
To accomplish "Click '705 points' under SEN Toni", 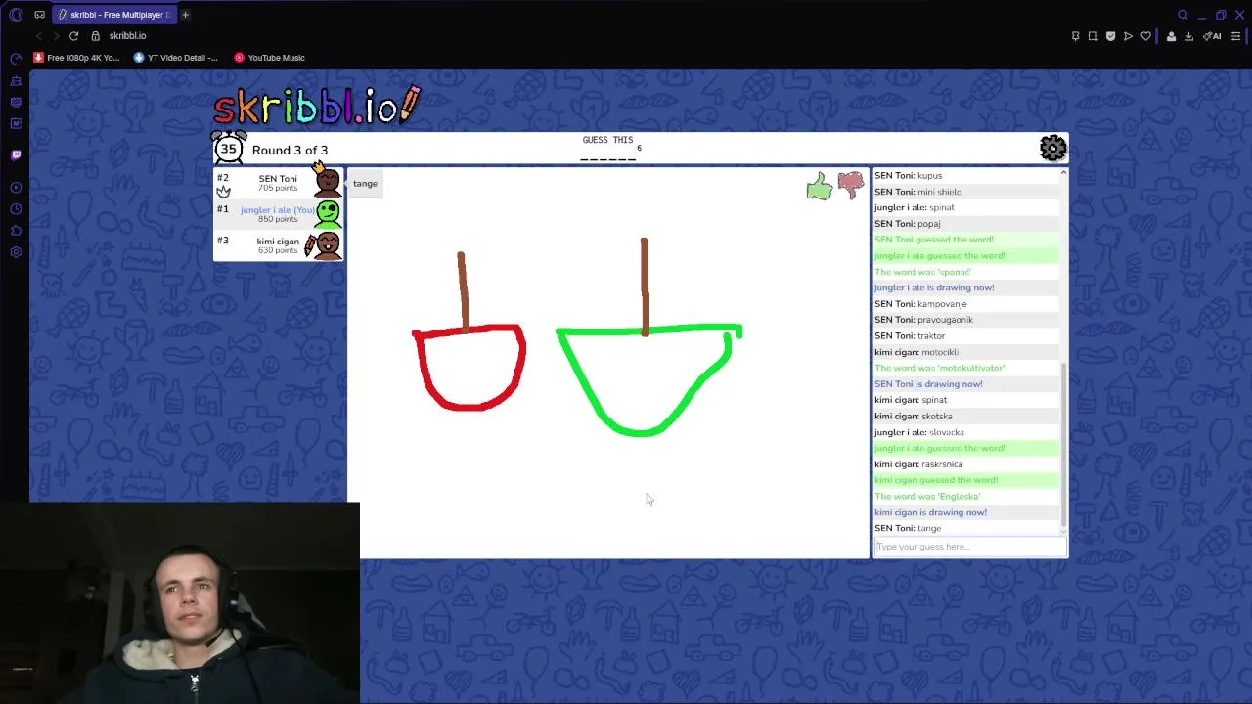I will click(278, 188).
